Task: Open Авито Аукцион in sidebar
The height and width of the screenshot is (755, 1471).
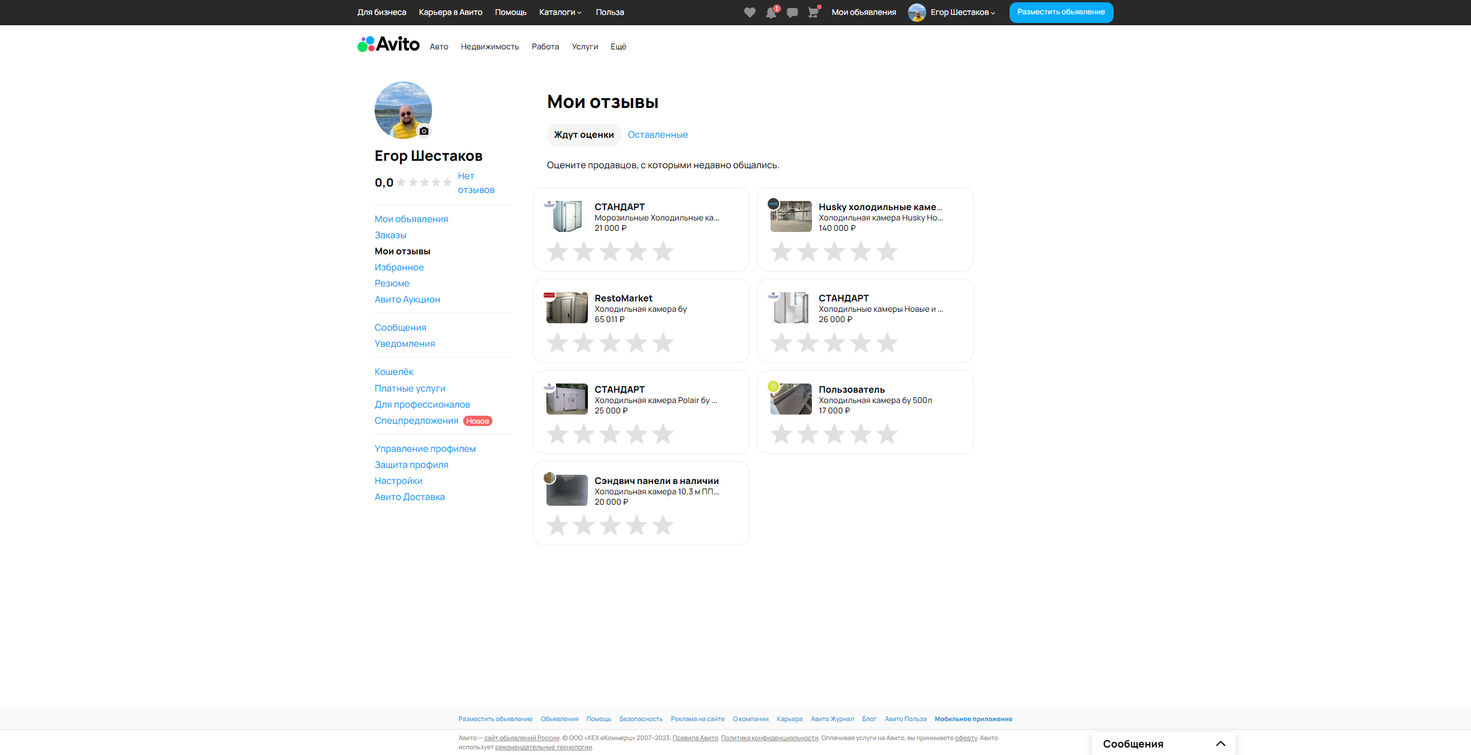Action: click(407, 300)
